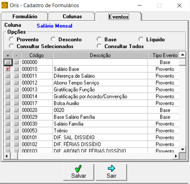Minimize the Cadastro de Formulários window
190x184 pixels.
(x=140, y=5)
